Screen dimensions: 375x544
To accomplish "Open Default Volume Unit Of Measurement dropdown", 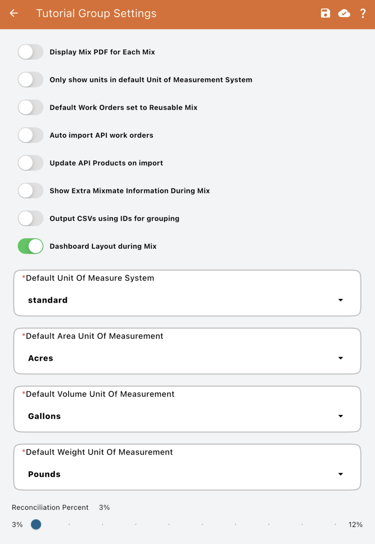I will click(x=187, y=416).
